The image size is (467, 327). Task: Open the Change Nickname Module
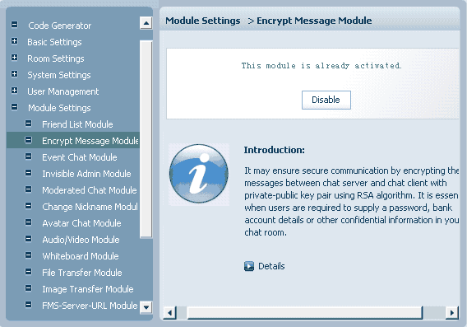pos(90,207)
